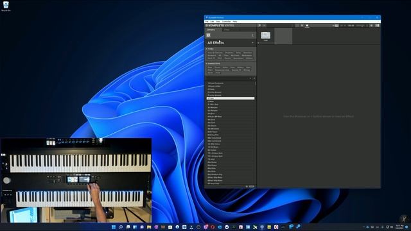Open File Explorer from taskbar
This screenshot has width=411, height=231.
149,227
